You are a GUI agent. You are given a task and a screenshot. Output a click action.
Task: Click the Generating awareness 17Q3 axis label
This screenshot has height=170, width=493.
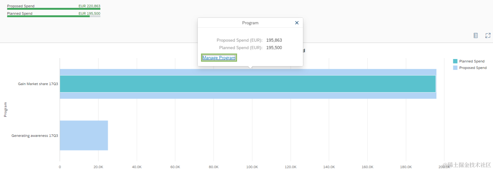(x=35, y=136)
